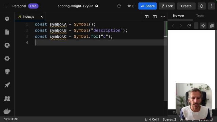217x122 pixels.
Task: Open the header three-dot more menu
Action: pyautogui.click(x=211, y=6)
